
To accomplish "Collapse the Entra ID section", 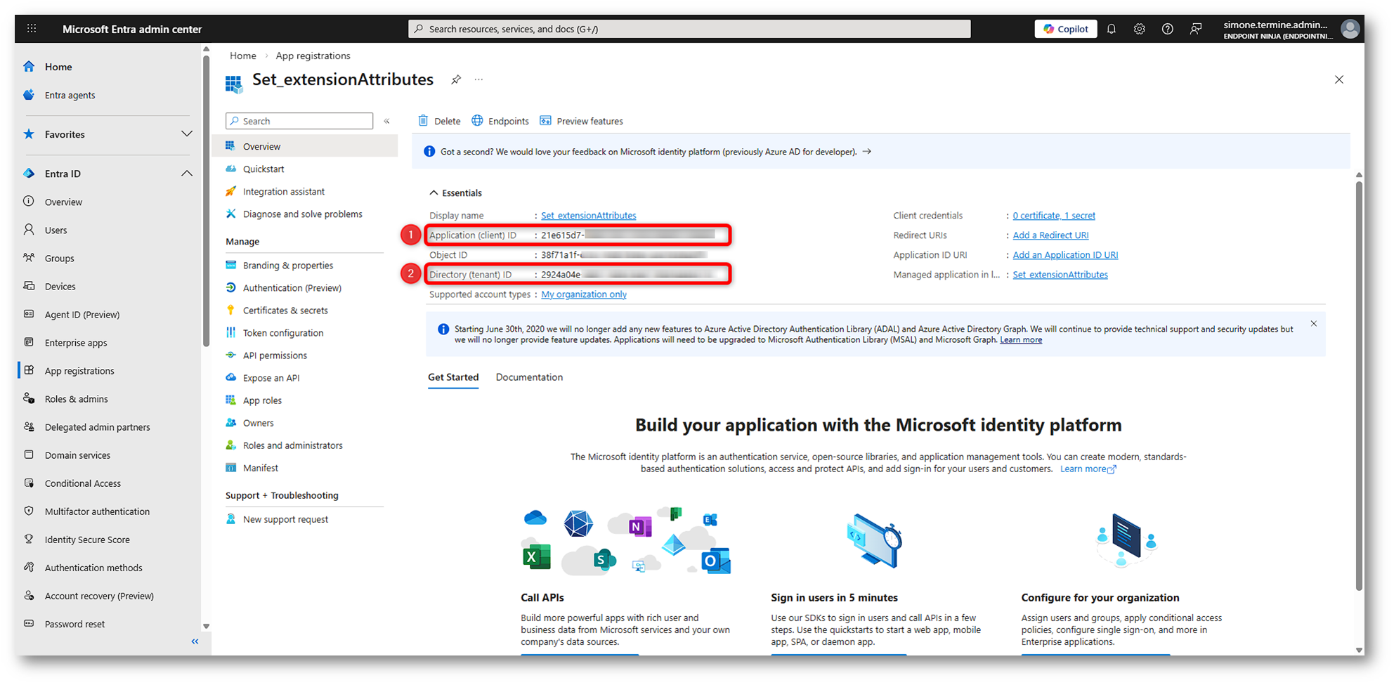I will [x=186, y=174].
